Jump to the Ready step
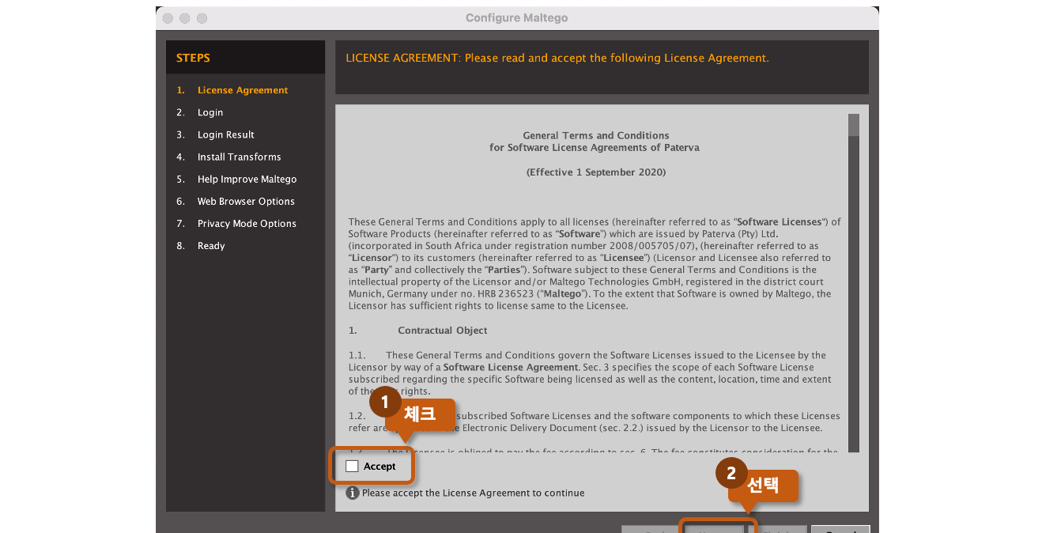This screenshot has height=533, width=1042. [x=211, y=245]
